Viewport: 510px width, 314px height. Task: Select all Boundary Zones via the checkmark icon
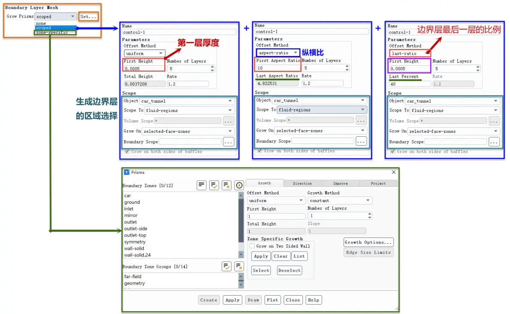[x=213, y=185]
